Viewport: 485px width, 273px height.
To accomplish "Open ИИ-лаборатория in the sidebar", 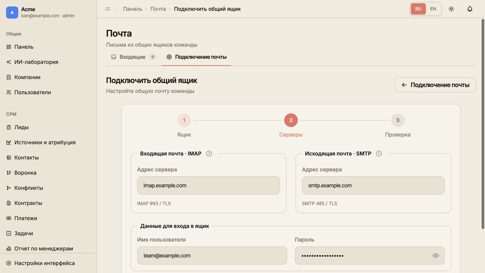I will coord(48,62).
